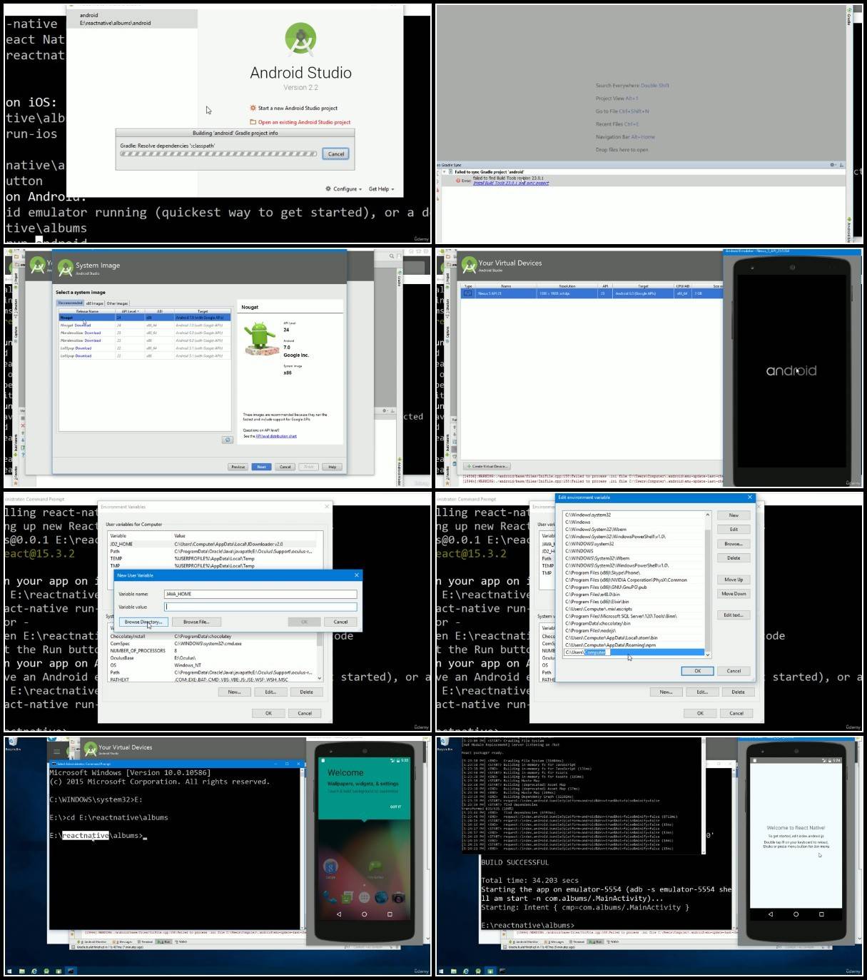Click the Create Virtual Device button
The image size is (867, 980).
coord(487,466)
